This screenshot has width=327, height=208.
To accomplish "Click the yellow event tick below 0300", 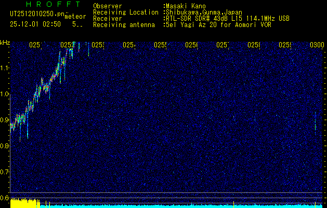I will pyautogui.click(x=316, y=204).
